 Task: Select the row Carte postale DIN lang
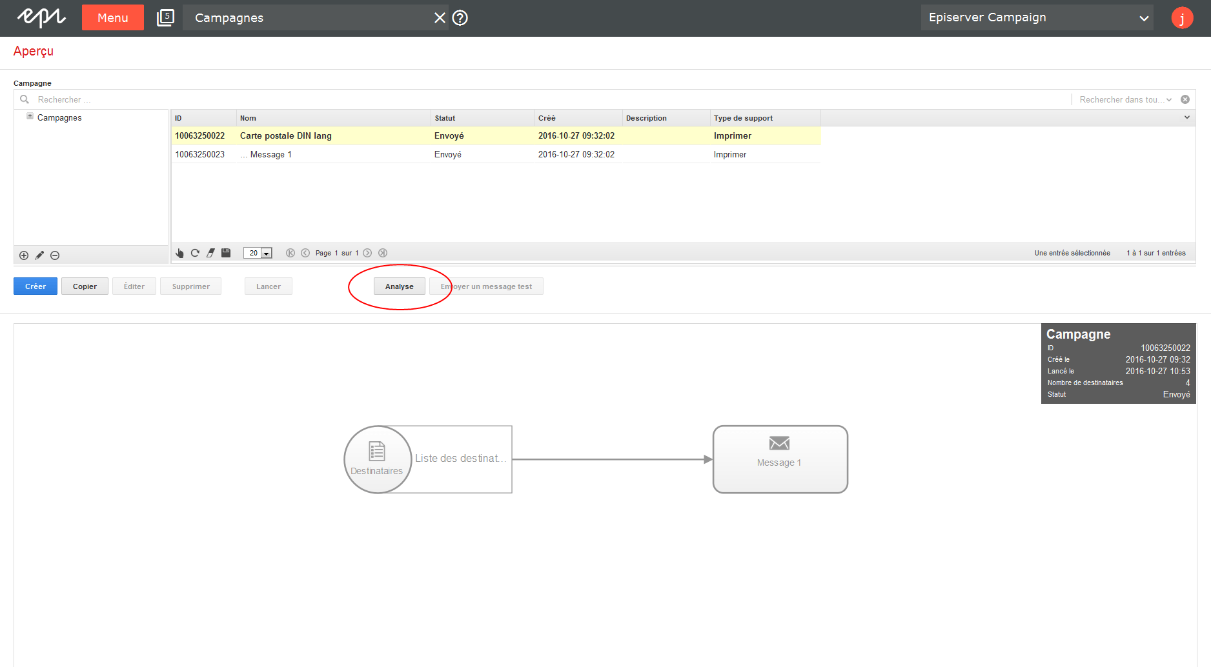click(496, 135)
